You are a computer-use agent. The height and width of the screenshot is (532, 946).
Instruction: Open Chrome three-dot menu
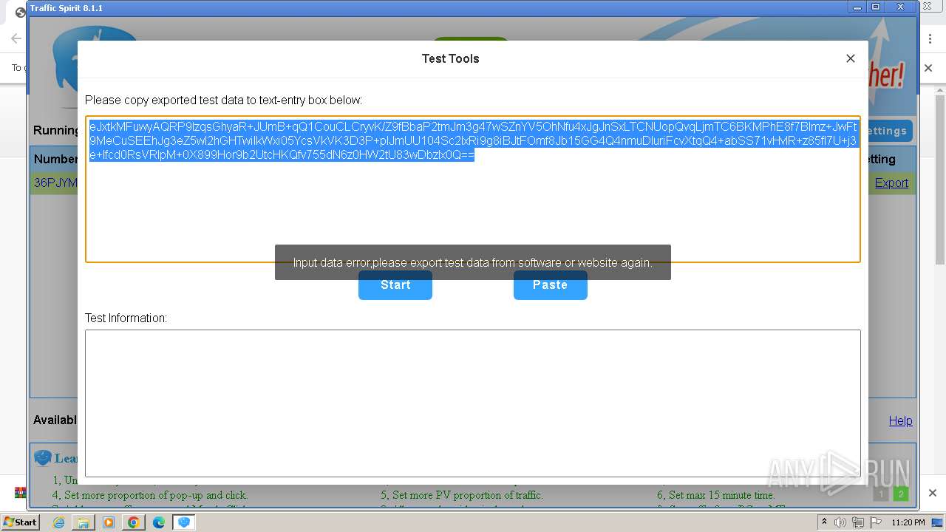coord(930,38)
